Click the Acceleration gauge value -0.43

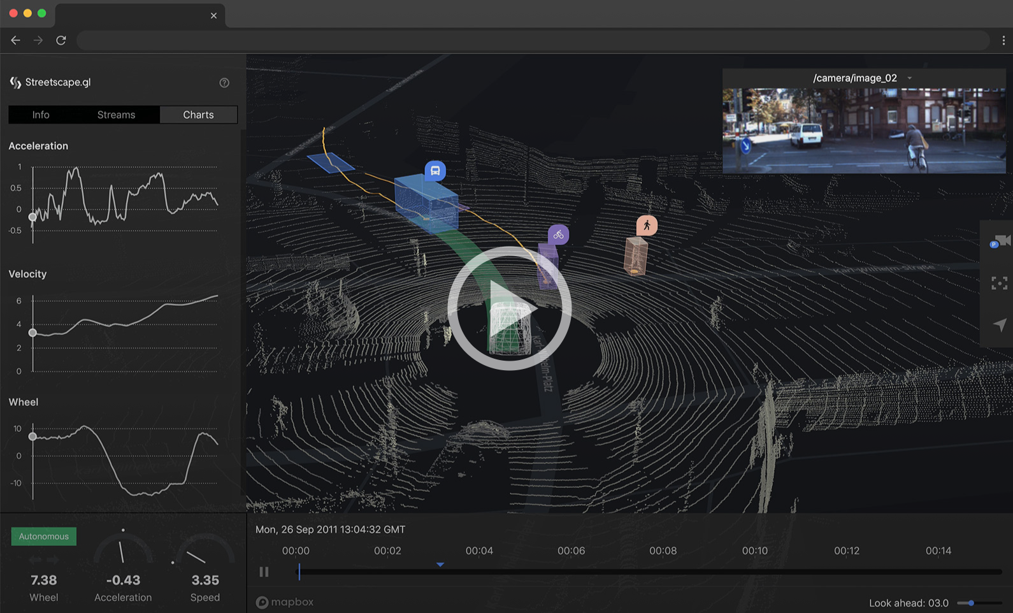click(x=123, y=581)
